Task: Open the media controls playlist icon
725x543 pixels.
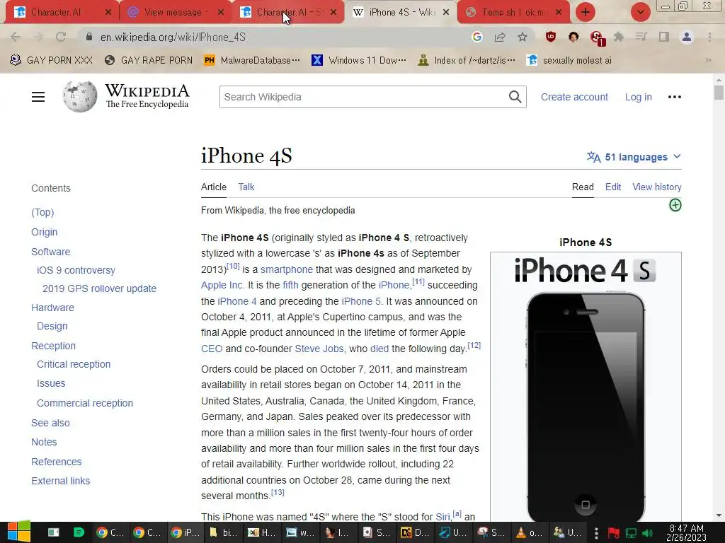Action: pyautogui.click(x=641, y=37)
